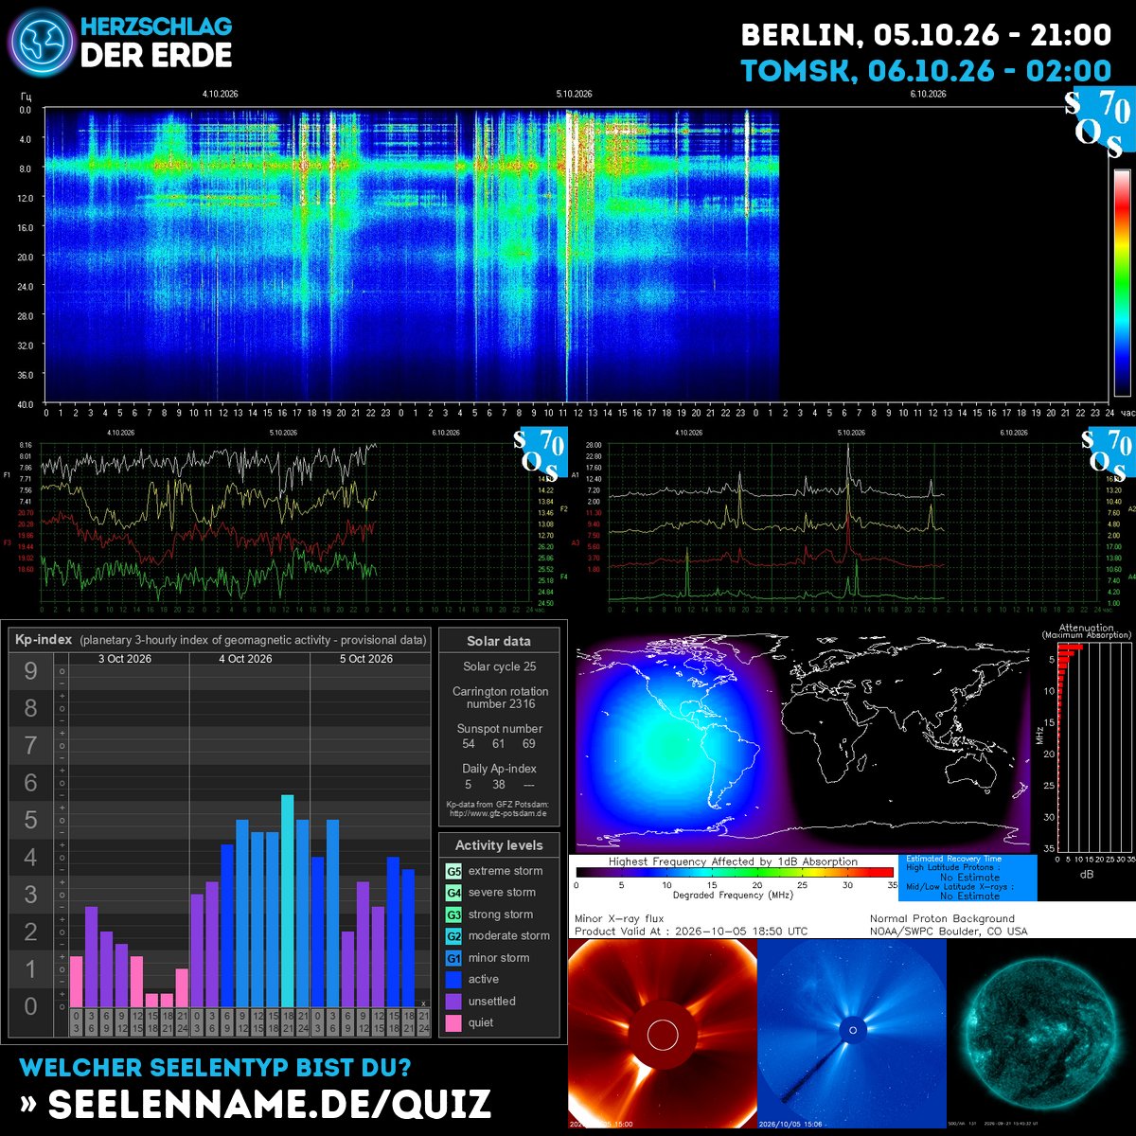Click 'Solar cycle 25' text

click(x=499, y=666)
